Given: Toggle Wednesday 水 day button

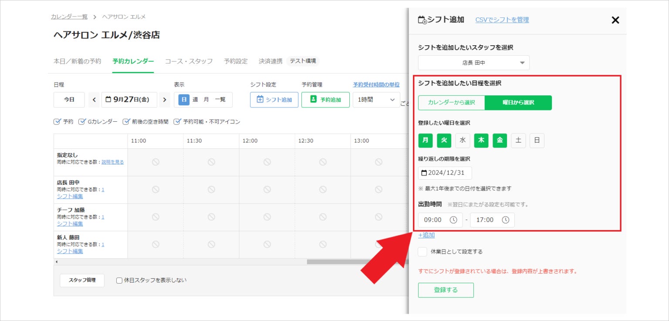Looking at the screenshot, I should [x=463, y=140].
